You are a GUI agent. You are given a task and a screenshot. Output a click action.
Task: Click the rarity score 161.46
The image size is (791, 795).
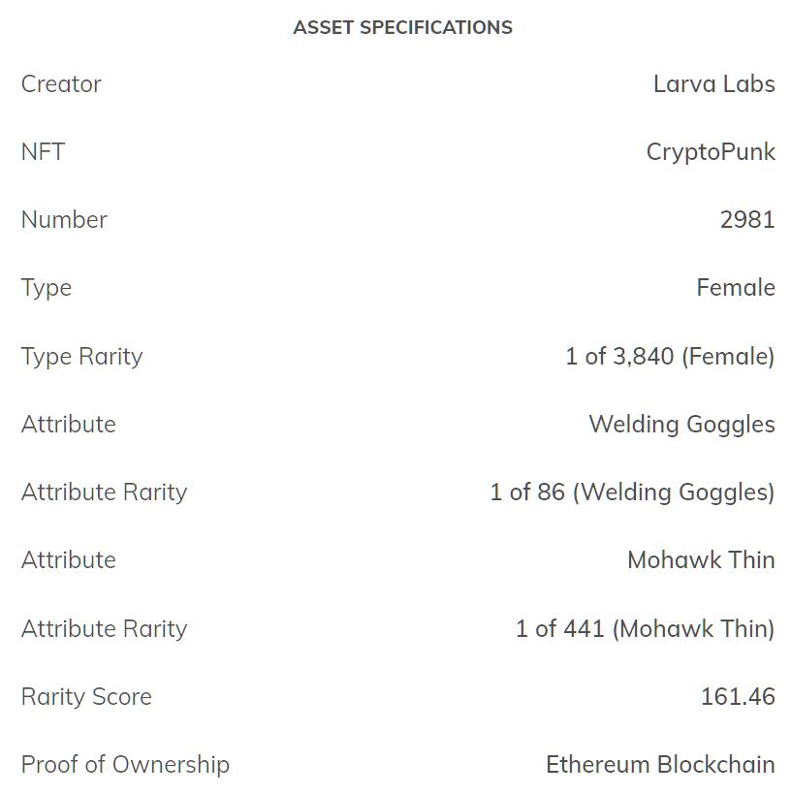pos(738,697)
